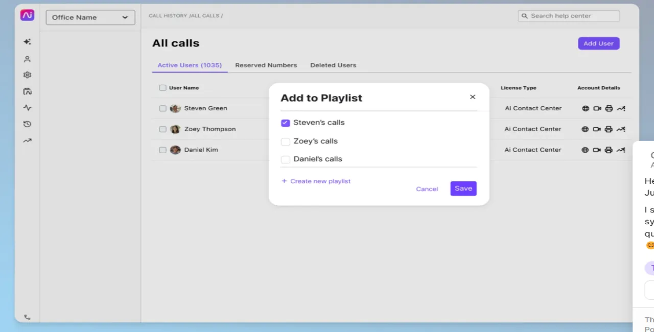Click the ALL CALLS breadcrumb

(x=205, y=16)
